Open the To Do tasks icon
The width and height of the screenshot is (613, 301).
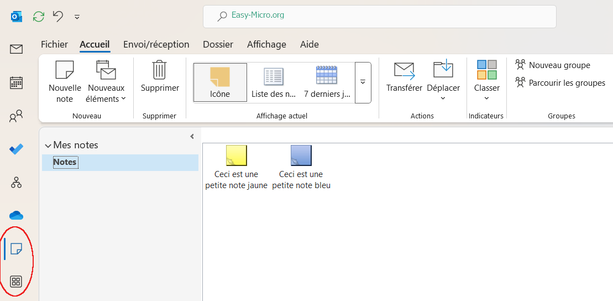pos(16,149)
